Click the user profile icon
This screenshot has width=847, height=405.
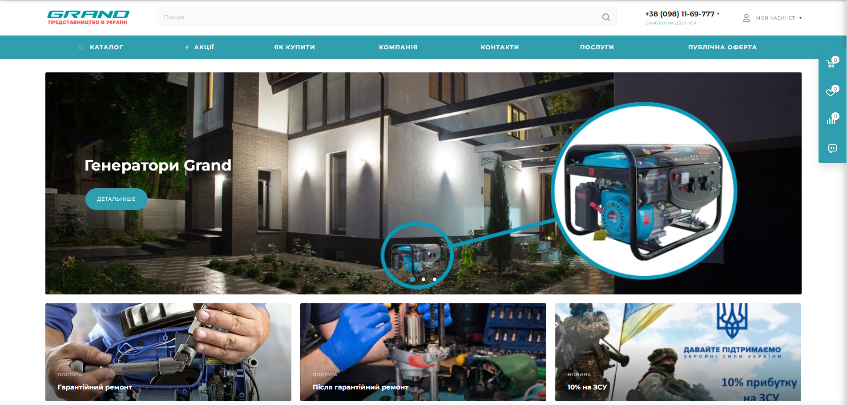coord(746,18)
